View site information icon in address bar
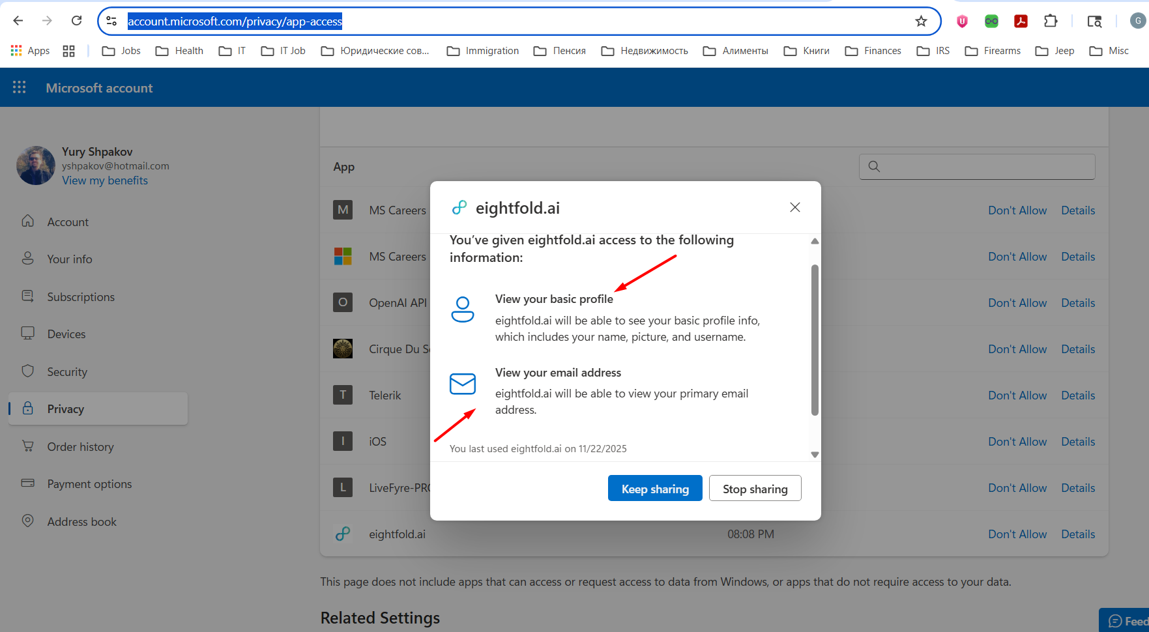 coord(111,22)
